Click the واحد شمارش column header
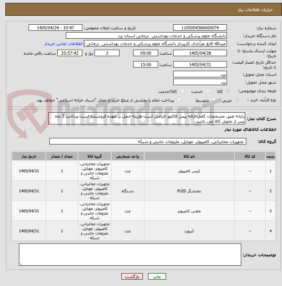The width and height of the screenshot is (282, 286). [x=127, y=156]
